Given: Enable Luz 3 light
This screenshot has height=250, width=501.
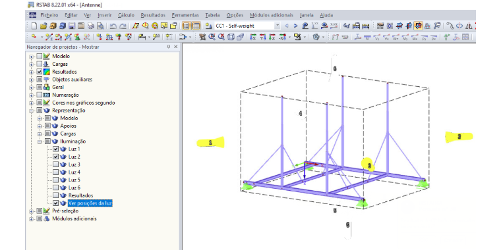Looking at the screenshot, I should (55, 164).
